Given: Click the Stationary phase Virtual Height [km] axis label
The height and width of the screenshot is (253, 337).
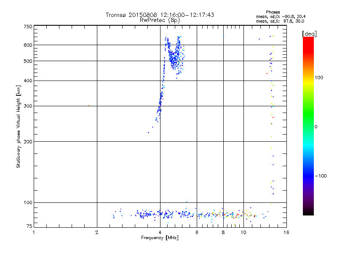Looking at the screenshot, I should tap(19, 126).
